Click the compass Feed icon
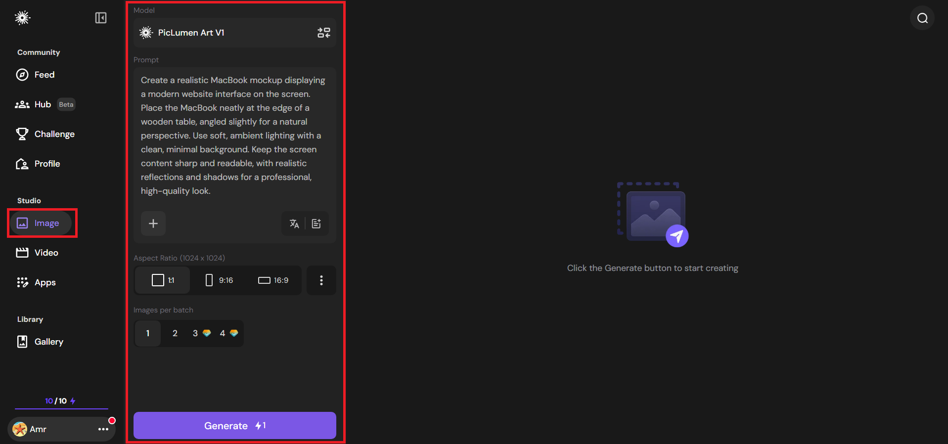The width and height of the screenshot is (948, 444). click(22, 75)
